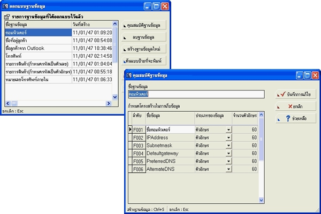Minimize the คุณสมบัติฐานข้อมูล window
Image resolution: width=321 pixels, height=214 pixels.
click(x=299, y=75)
